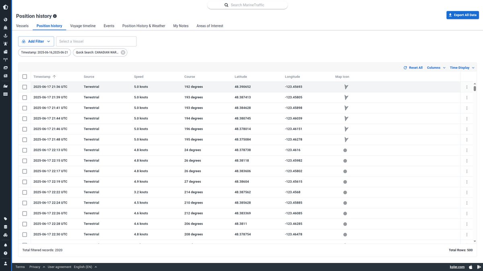Open the Time Display dropdown
This screenshot has height=271, width=483.
point(462,68)
